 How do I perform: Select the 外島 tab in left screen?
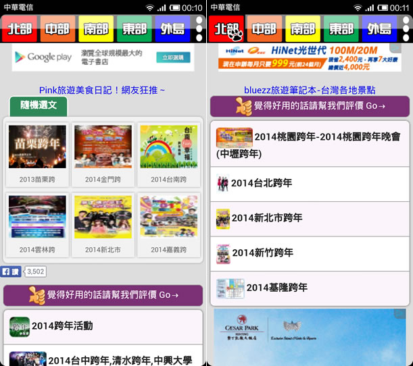tap(172, 28)
